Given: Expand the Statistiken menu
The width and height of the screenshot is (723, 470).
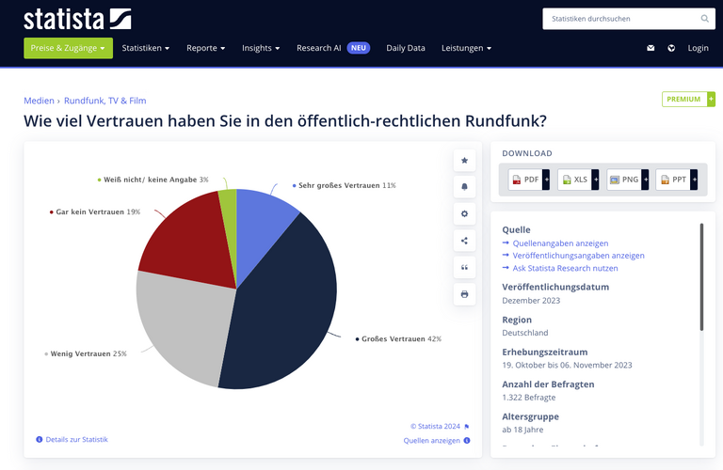Looking at the screenshot, I should click(x=146, y=48).
